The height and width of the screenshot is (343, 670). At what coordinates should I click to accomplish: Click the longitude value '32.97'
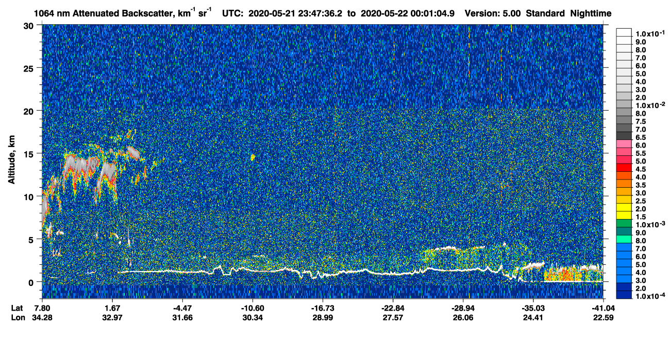[x=112, y=317]
